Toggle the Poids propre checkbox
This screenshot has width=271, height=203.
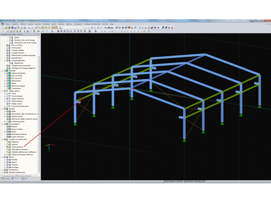pyautogui.click(x=7, y=48)
